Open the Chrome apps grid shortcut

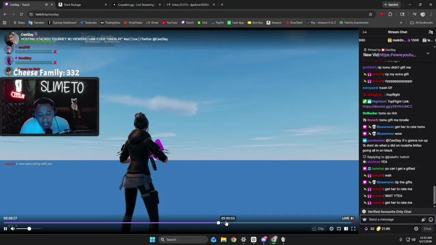pyautogui.click(x=4, y=23)
